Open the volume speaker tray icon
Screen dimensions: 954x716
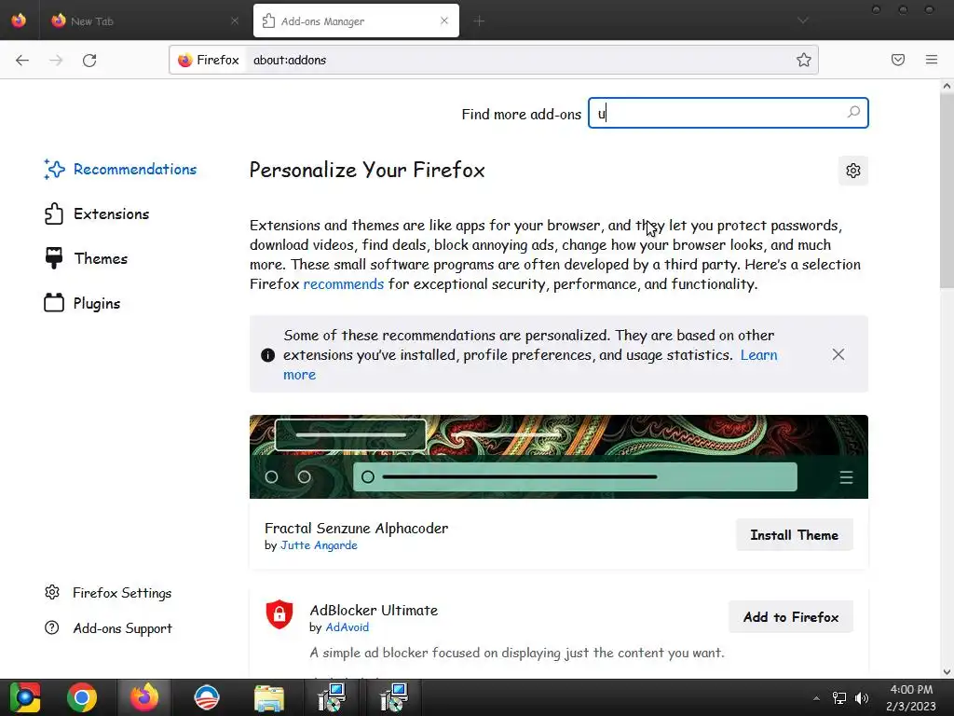pos(862,698)
